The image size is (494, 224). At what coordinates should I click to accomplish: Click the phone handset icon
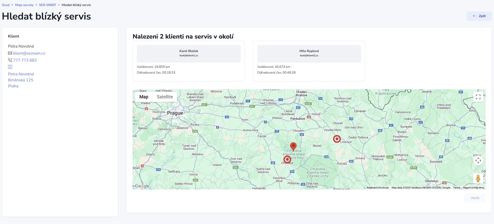point(10,60)
